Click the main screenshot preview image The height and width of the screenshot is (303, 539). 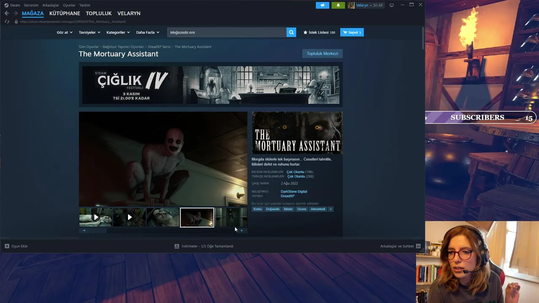tap(163, 159)
